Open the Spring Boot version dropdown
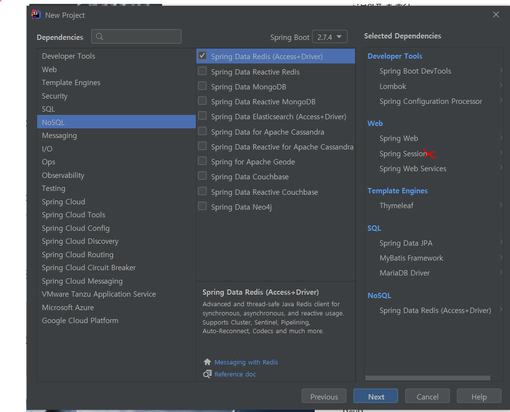 pos(330,37)
